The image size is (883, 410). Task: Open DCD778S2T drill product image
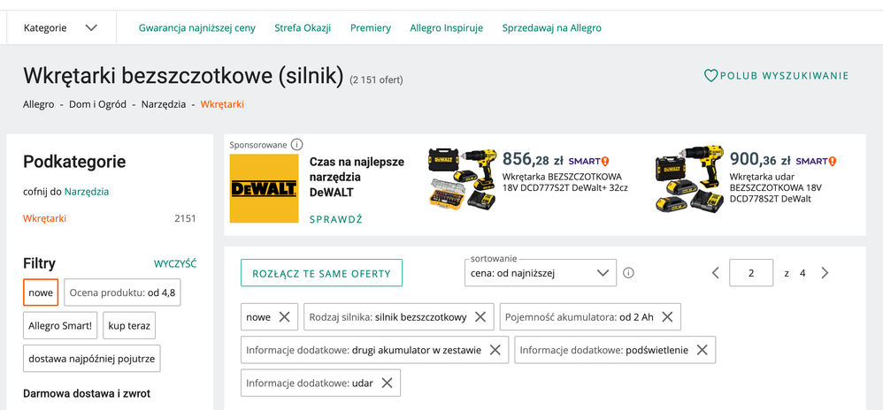click(x=690, y=180)
